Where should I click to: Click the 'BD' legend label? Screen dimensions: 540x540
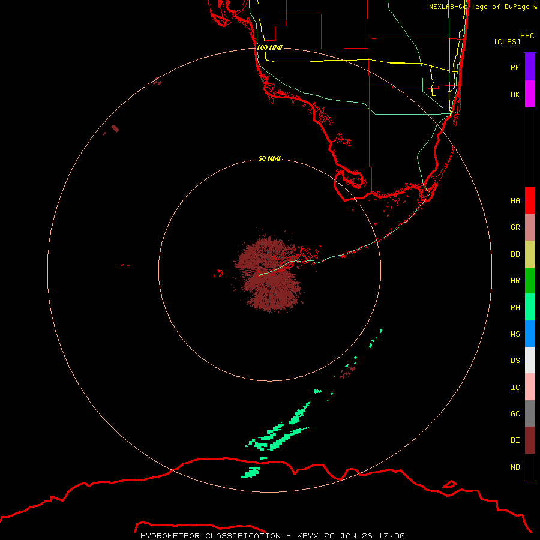pos(515,254)
